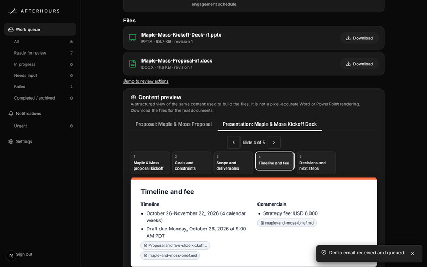Switch to Proposal: Maple & Moss Proposal tab
The image size is (427, 267).
coord(173,124)
